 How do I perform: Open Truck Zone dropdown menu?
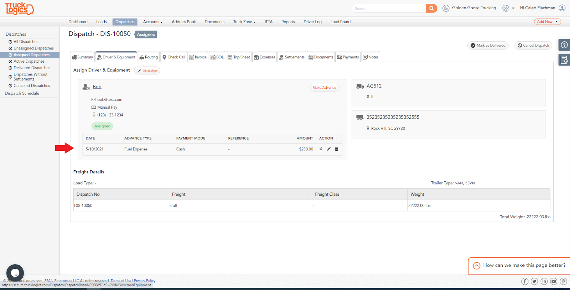244,22
